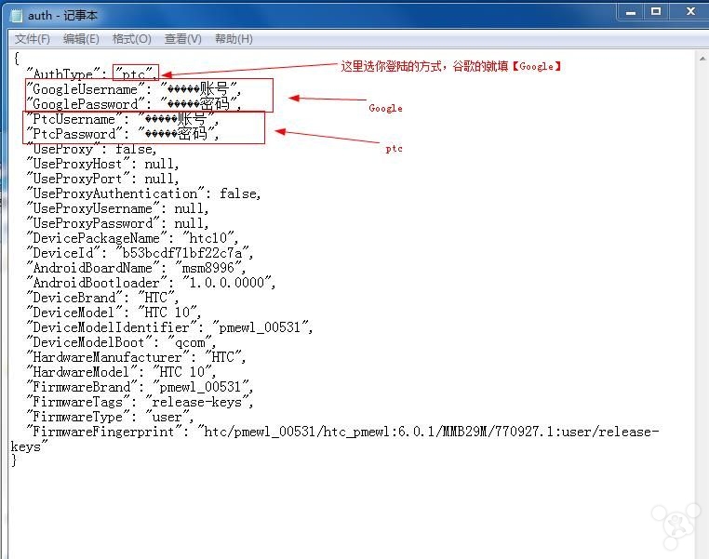Click the "UseProxyAuthentication" line
Viewport: 709px width, 559px height.
tap(144, 193)
